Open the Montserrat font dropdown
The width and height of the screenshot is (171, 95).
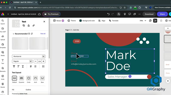29,56
